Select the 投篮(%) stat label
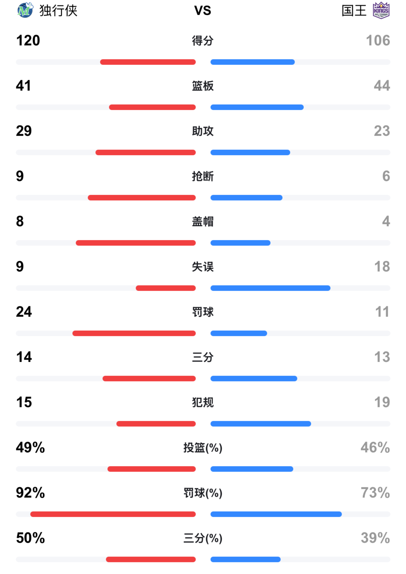 point(203,448)
